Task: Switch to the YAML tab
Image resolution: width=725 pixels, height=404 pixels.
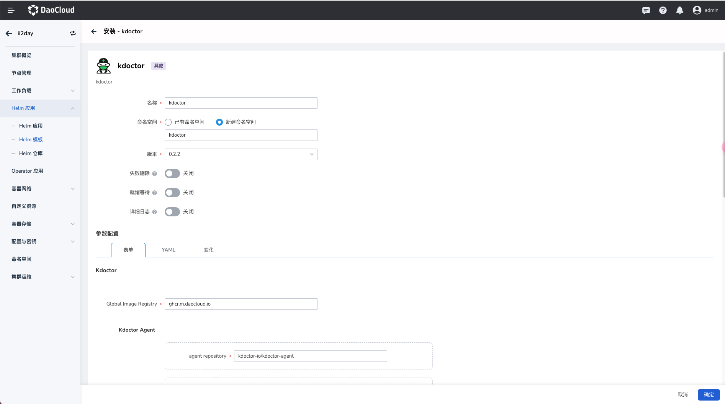Action: coord(168,250)
